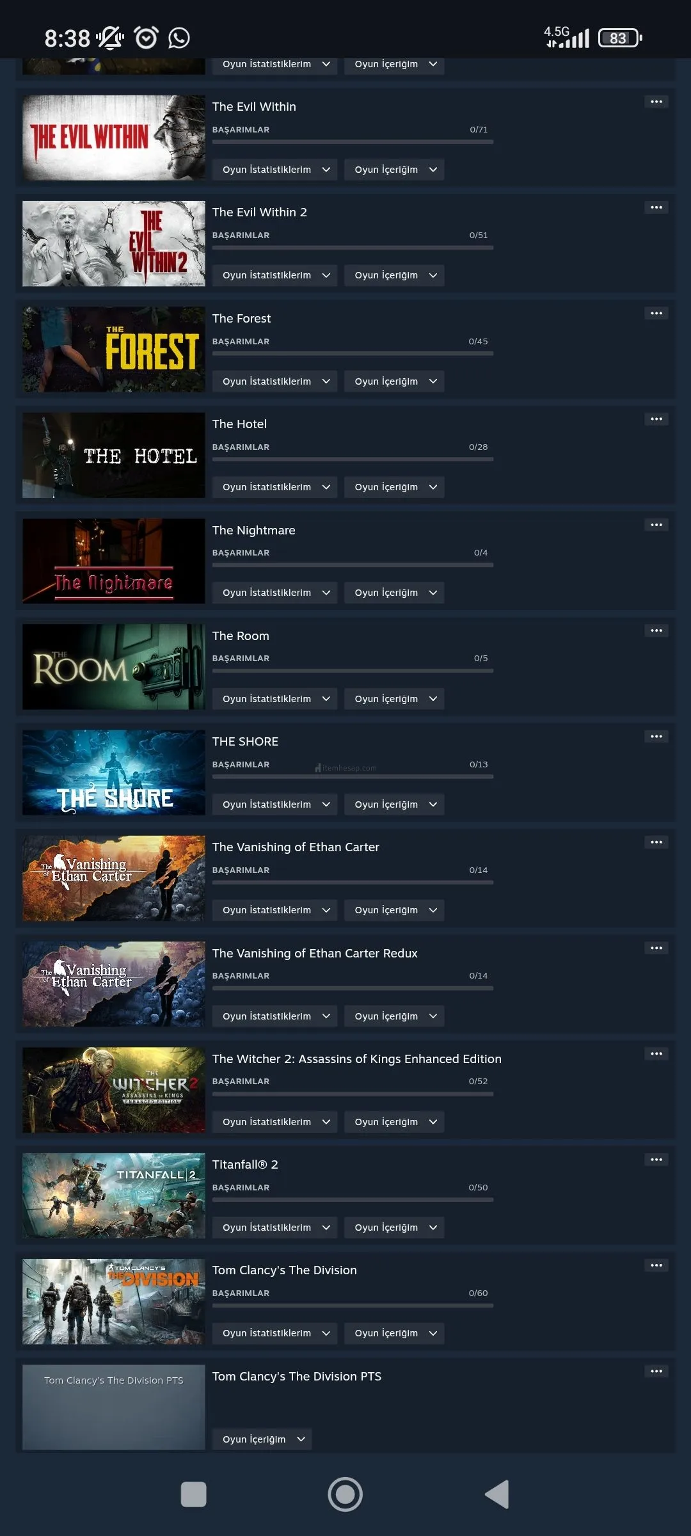
Task: Expand Oyun İstatistiklerim for The Nightmare
Action: [x=275, y=593]
